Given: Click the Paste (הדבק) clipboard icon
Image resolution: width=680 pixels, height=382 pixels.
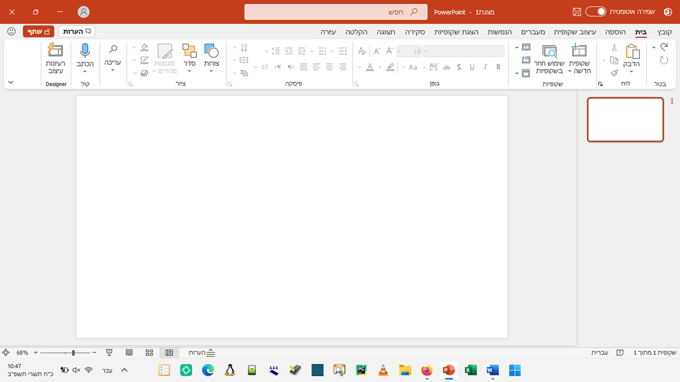Looking at the screenshot, I should (632, 51).
